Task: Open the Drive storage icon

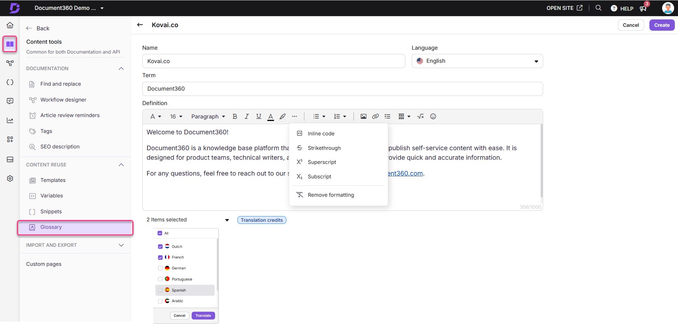Action: tap(10, 159)
